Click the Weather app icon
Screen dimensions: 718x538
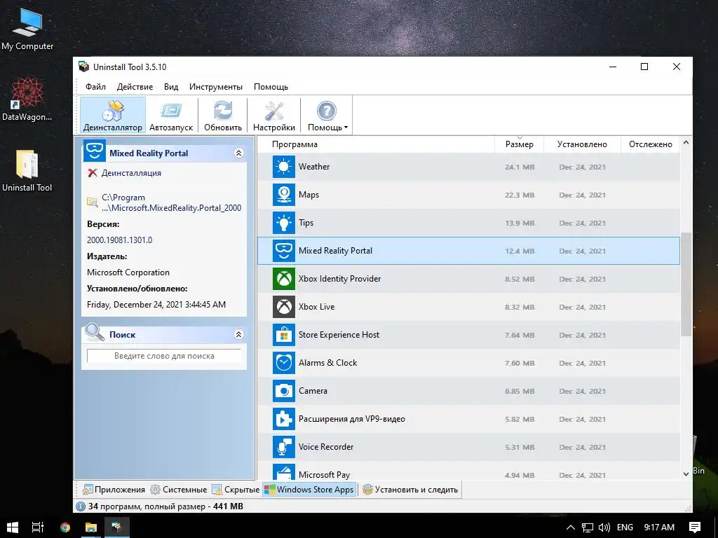tap(284, 167)
